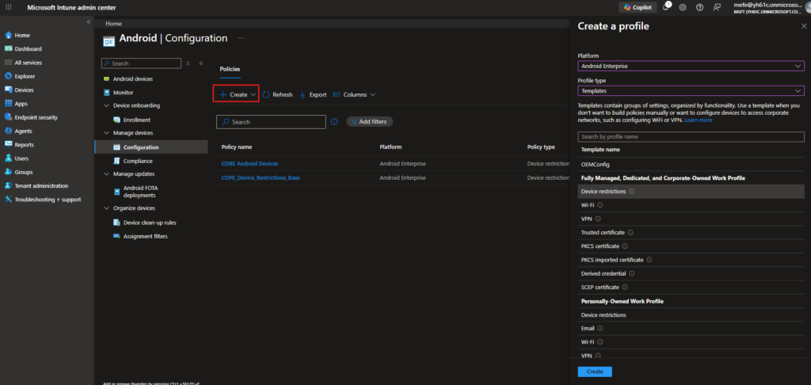Open the COBE Android Devices policy link
Image resolution: width=811 pixels, height=385 pixels.
[249, 163]
